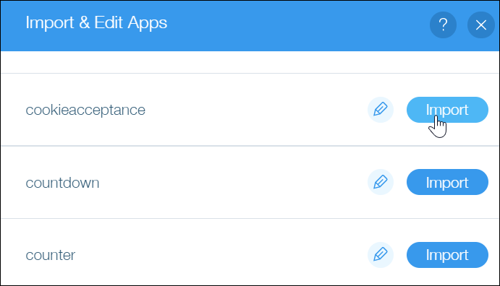This screenshot has height=286, width=500.
Task: Edit the counter app with pencil icon
Action: coord(381,255)
